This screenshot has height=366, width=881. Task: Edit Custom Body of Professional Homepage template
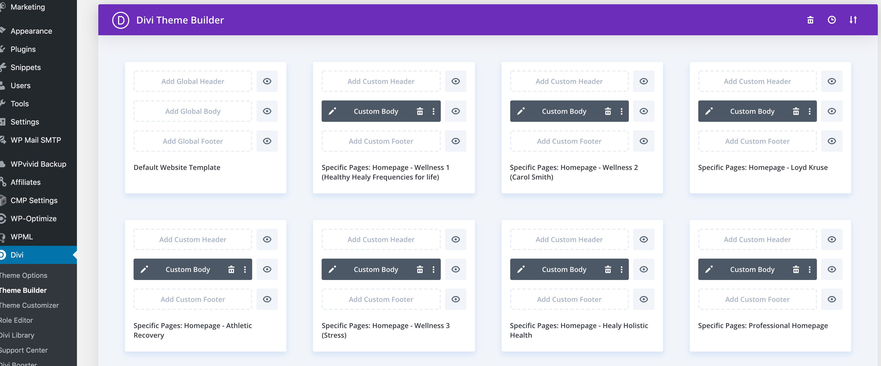pos(709,269)
